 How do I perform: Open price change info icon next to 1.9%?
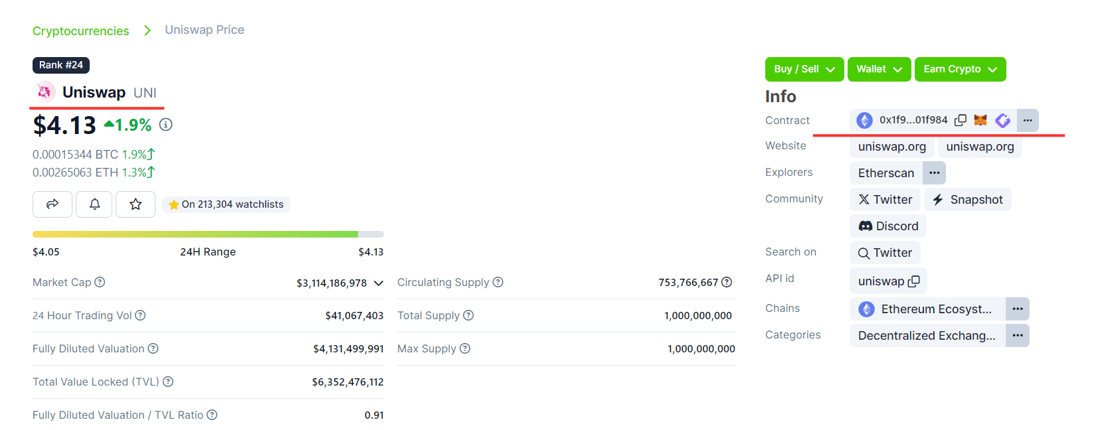tap(166, 125)
